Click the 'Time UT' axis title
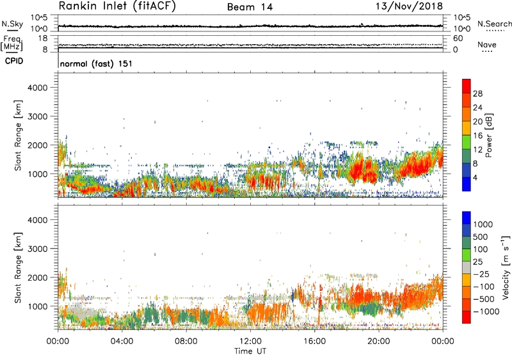This screenshot has width=512, height=355. click(x=250, y=351)
